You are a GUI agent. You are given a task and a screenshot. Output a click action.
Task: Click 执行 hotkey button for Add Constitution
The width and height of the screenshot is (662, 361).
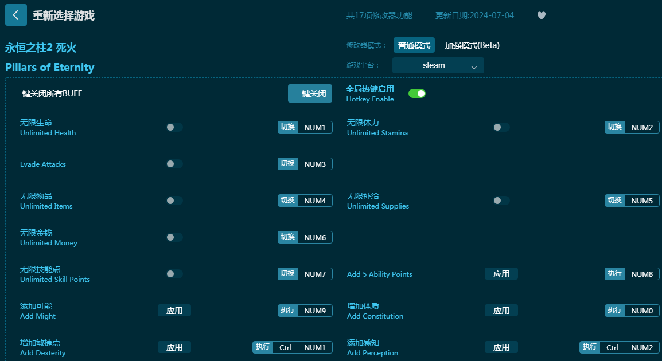(615, 311)
